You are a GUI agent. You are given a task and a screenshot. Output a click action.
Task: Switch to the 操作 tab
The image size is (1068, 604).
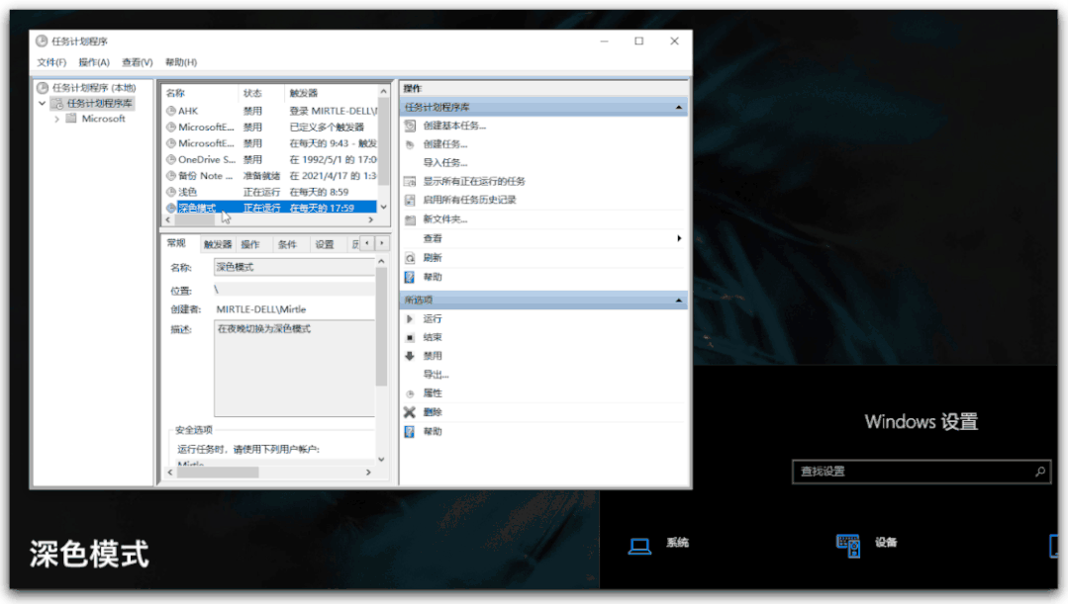tap(250, 245)
